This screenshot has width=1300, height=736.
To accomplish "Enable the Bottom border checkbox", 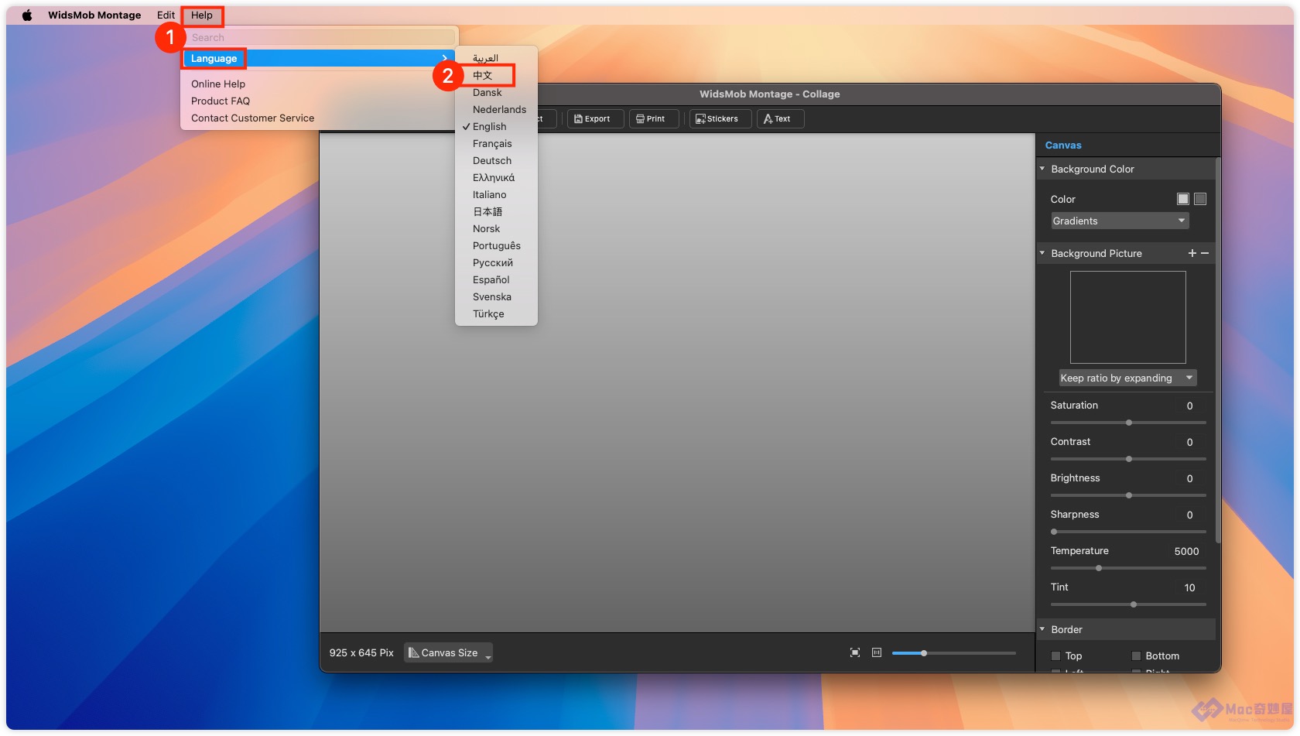I will [x=1136, y=656].
